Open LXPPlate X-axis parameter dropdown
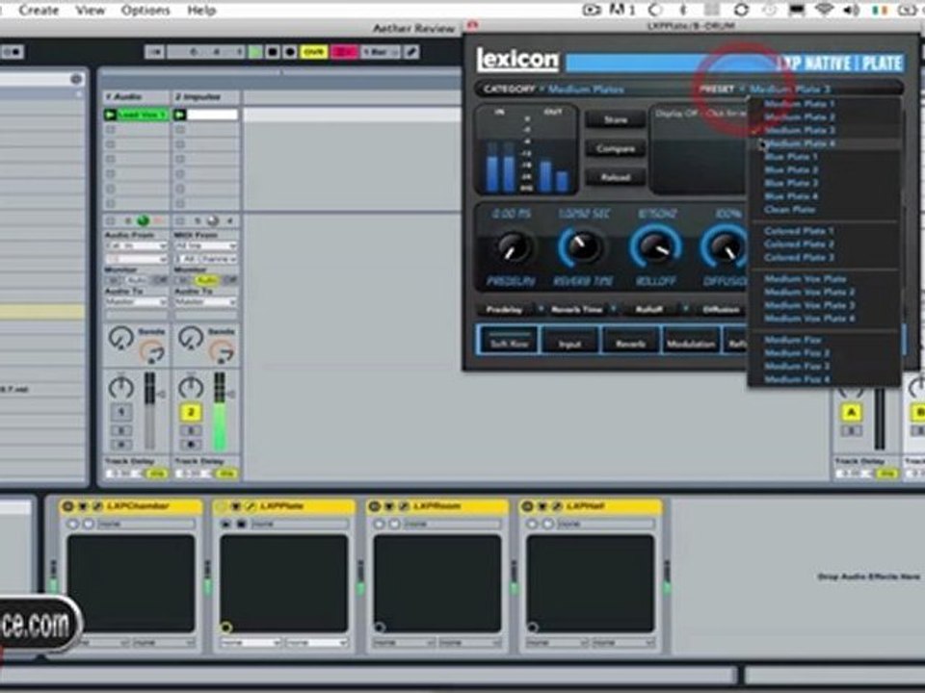 tap(250, 643)
